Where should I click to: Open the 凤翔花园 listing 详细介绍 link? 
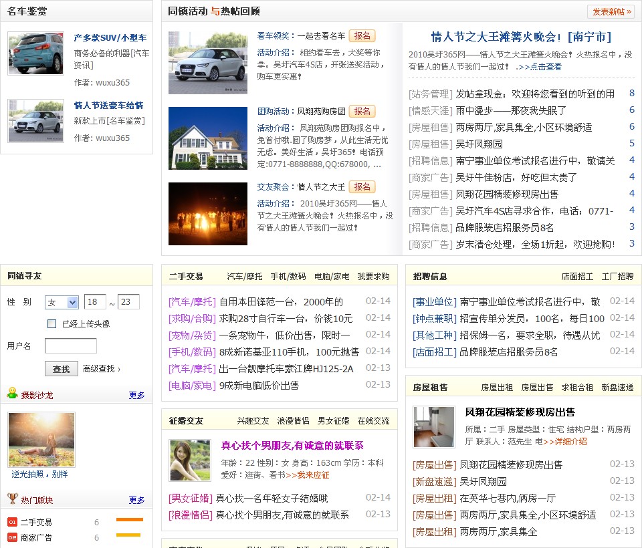click(565, 442)
